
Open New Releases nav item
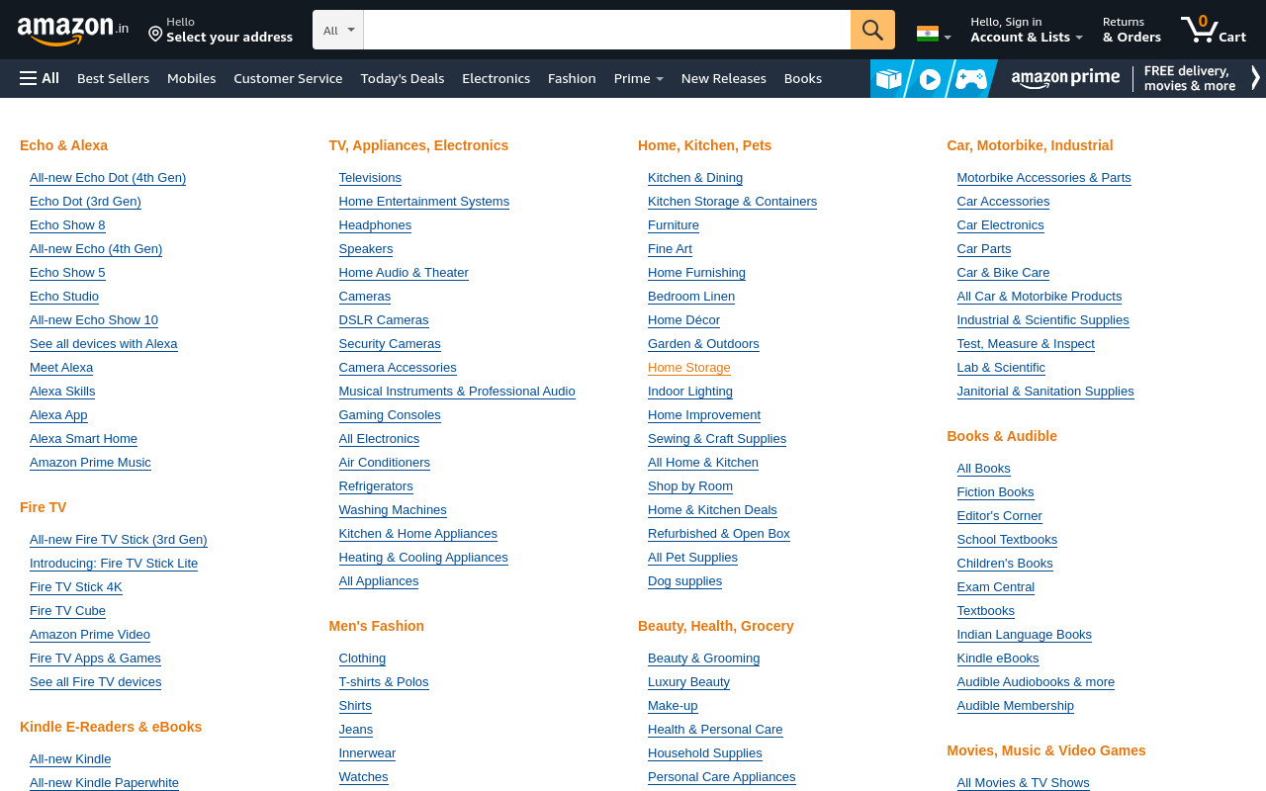coord(723,78)
